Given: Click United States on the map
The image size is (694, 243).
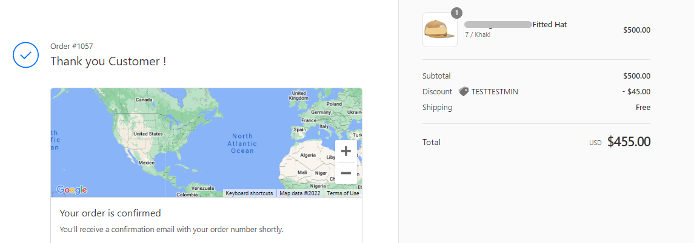Looking at the screenshot, I should (x=148, y=134).
